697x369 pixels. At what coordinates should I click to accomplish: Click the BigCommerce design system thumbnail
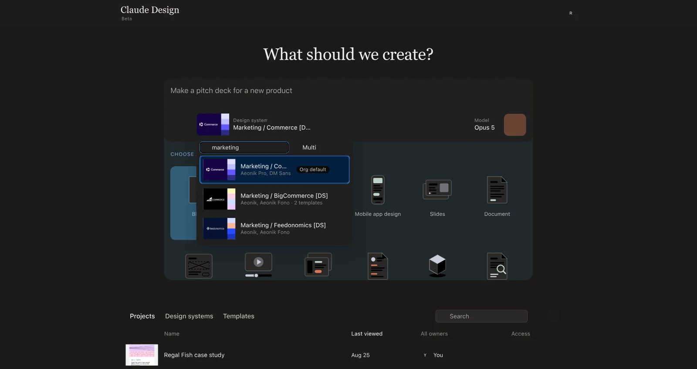click(219, 199)
